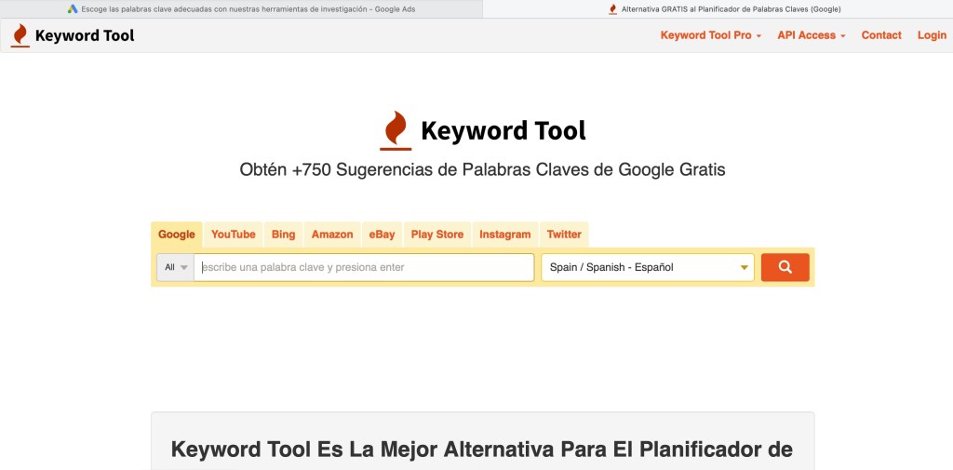Switch to the YouTube tab
The image size is (953, 470).
tap(233, 235)
